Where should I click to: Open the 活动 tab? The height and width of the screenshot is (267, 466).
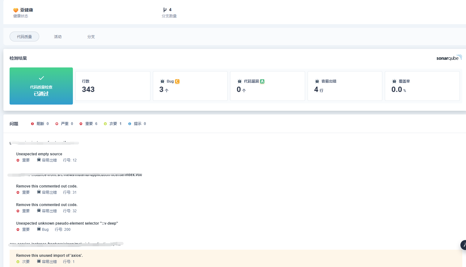pyautogui.click(x=58, y=37)
